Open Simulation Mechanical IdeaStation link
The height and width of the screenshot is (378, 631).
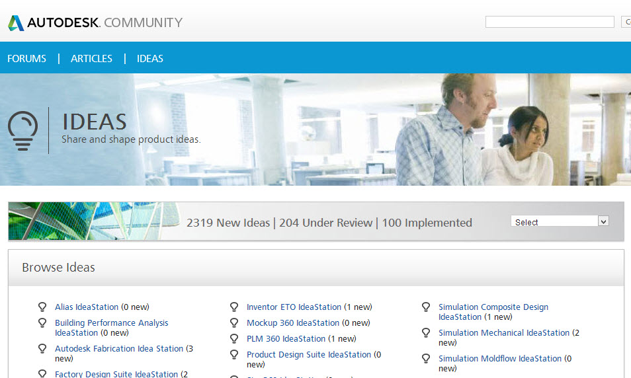point(504,333)
